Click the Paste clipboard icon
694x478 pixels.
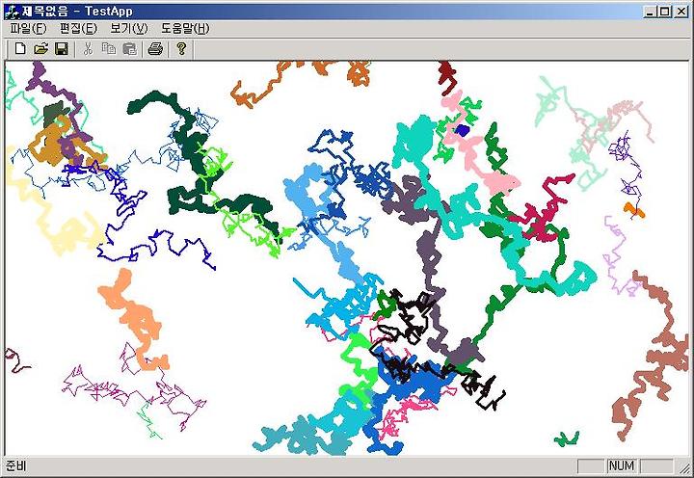129,48
